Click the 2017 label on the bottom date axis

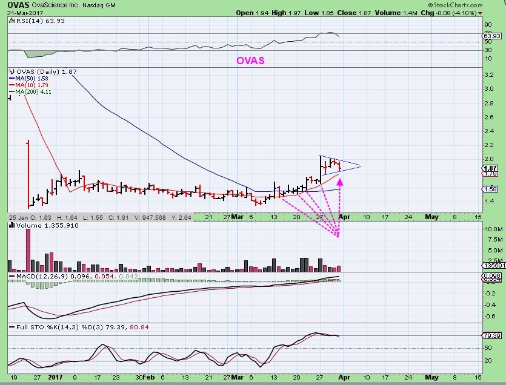coord(55,377)
